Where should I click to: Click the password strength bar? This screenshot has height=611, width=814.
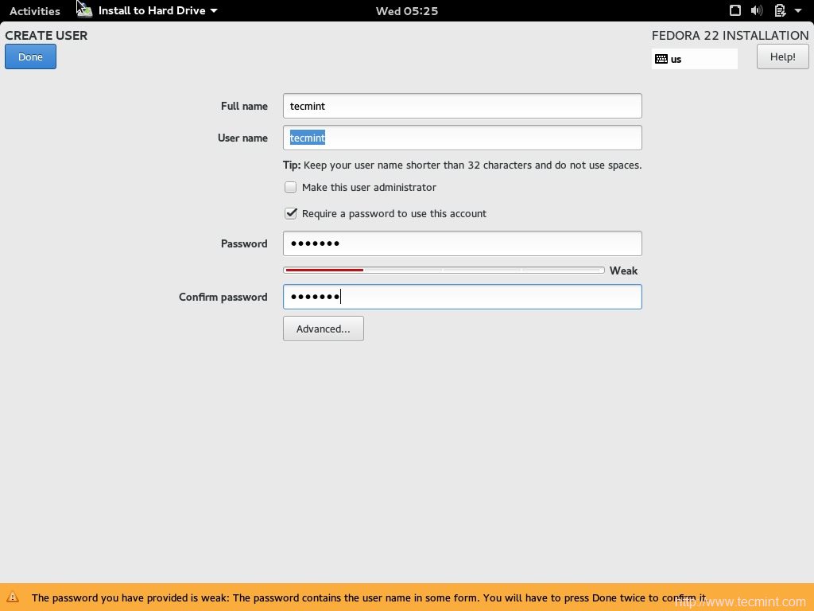pyautogui.click(x=444, y=270)
